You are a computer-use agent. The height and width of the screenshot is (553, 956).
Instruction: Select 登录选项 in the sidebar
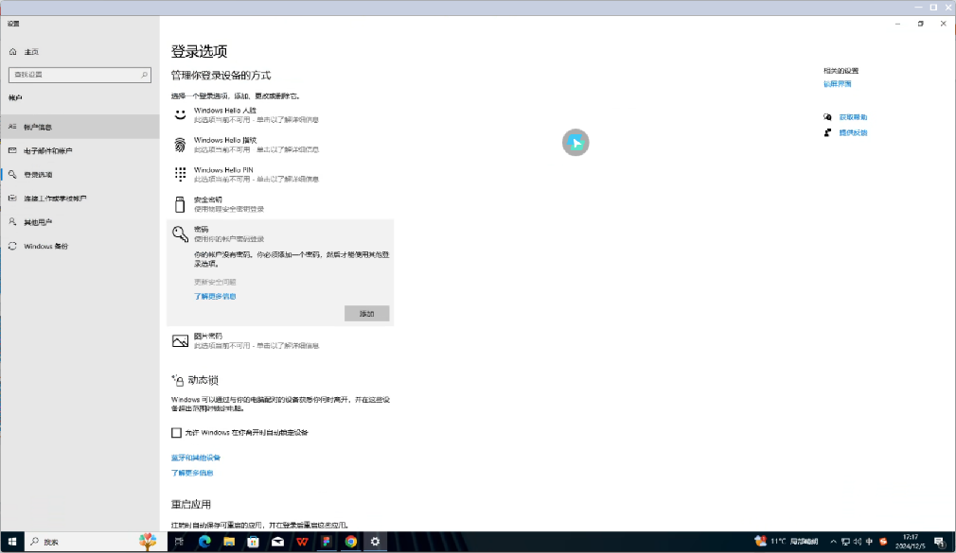click(x=80, y=174)
